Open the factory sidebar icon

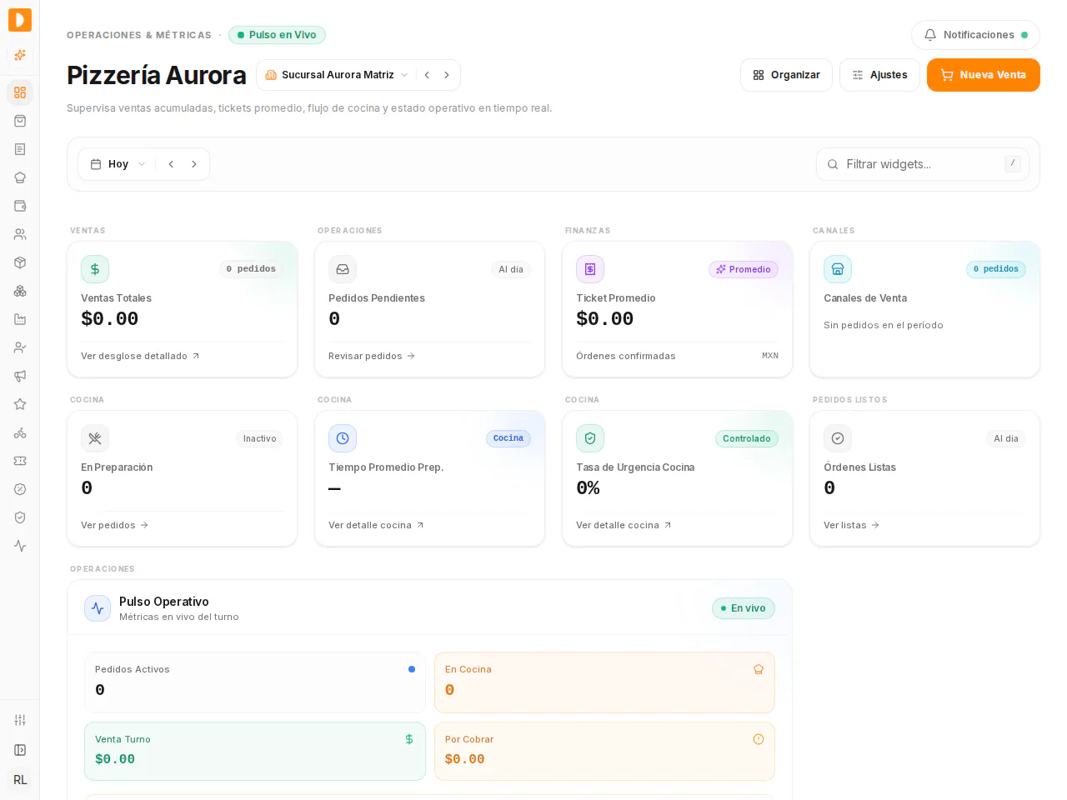20,319
